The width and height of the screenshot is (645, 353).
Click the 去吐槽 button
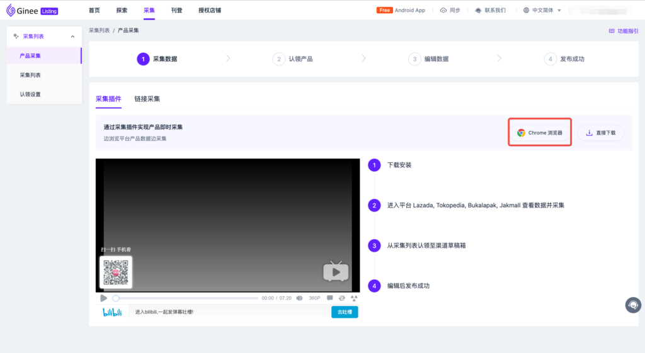coord(345,312)
